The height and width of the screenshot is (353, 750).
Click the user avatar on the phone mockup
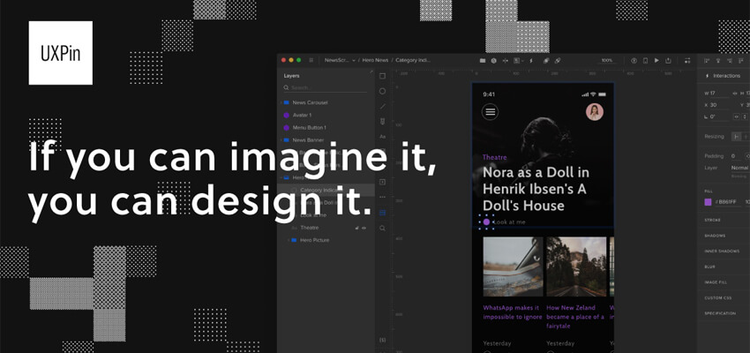(x=595, y=112)
